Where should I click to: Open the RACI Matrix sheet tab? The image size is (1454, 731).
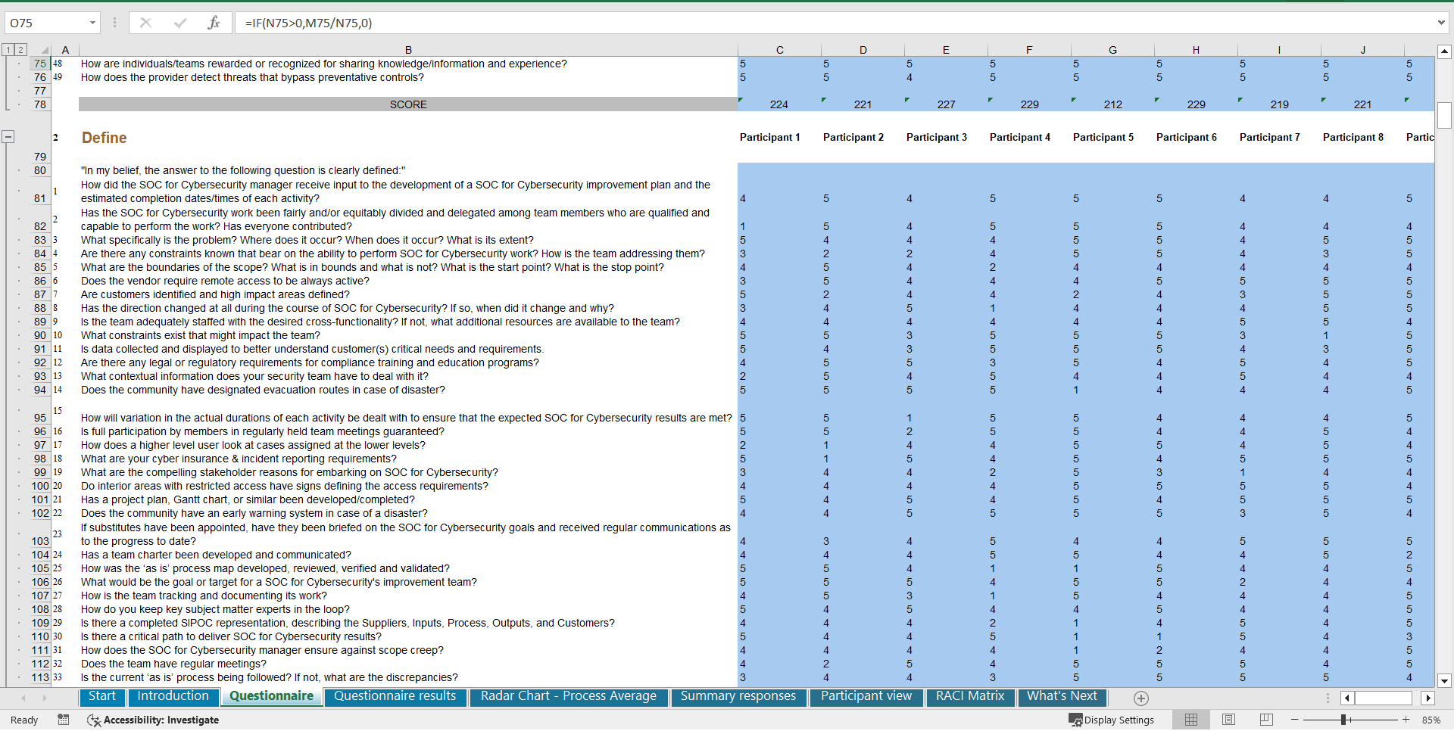coord(970,696)
